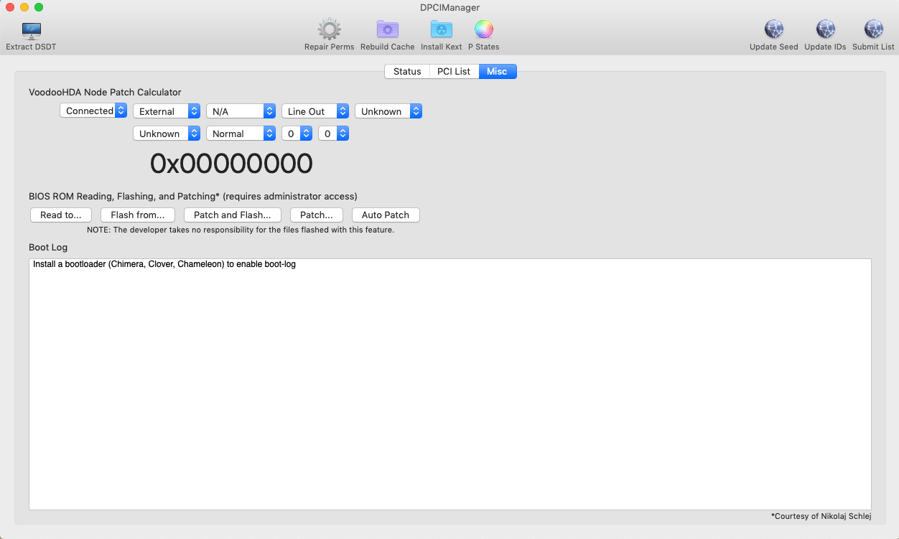The width and height of the screenshot is (899, 539).
Task: Click the 0x00000000 calculated value
Action: tap(231, 164)
